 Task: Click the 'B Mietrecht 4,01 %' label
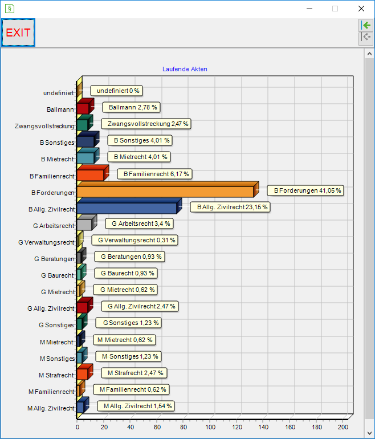coord(139,157)
